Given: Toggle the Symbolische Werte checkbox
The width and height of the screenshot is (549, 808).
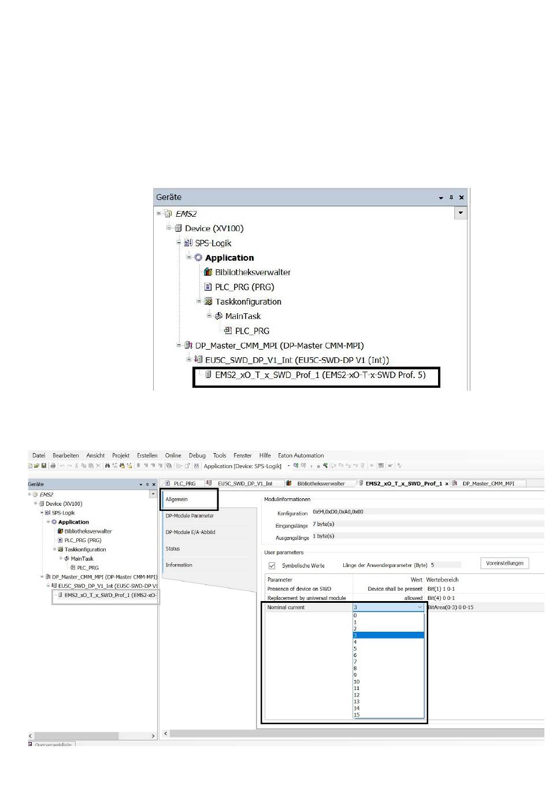Looking at the screenshot, I should [272, 566].
